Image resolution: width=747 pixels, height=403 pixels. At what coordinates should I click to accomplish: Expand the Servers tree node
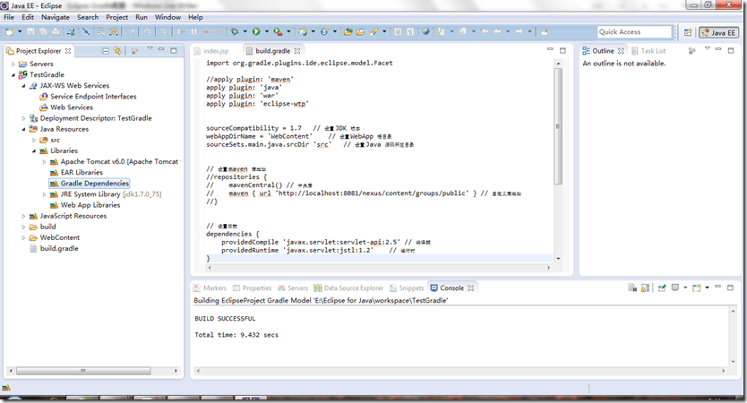[x=13, y=64]
